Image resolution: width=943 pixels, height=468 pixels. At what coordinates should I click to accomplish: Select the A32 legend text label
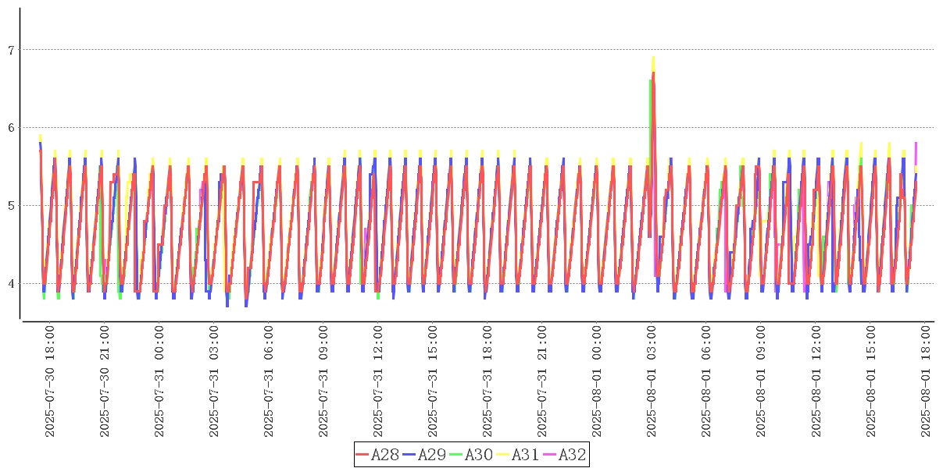point(571,455)
